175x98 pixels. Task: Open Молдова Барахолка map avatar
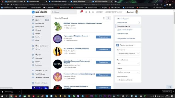click(x=58, y=26)
